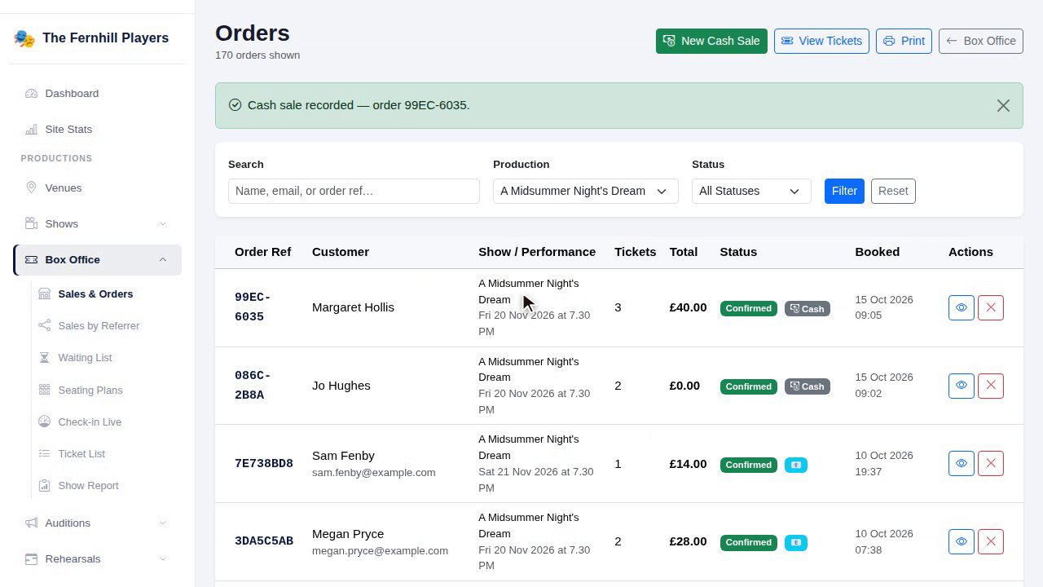Expand the Auditions sidebar section
The height and width of the screenshot is (587, 1043).
point(97,523)
